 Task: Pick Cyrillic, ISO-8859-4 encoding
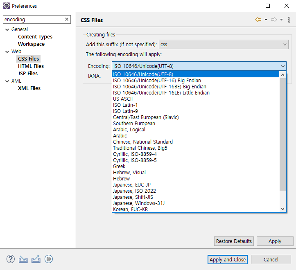point(196,154)
